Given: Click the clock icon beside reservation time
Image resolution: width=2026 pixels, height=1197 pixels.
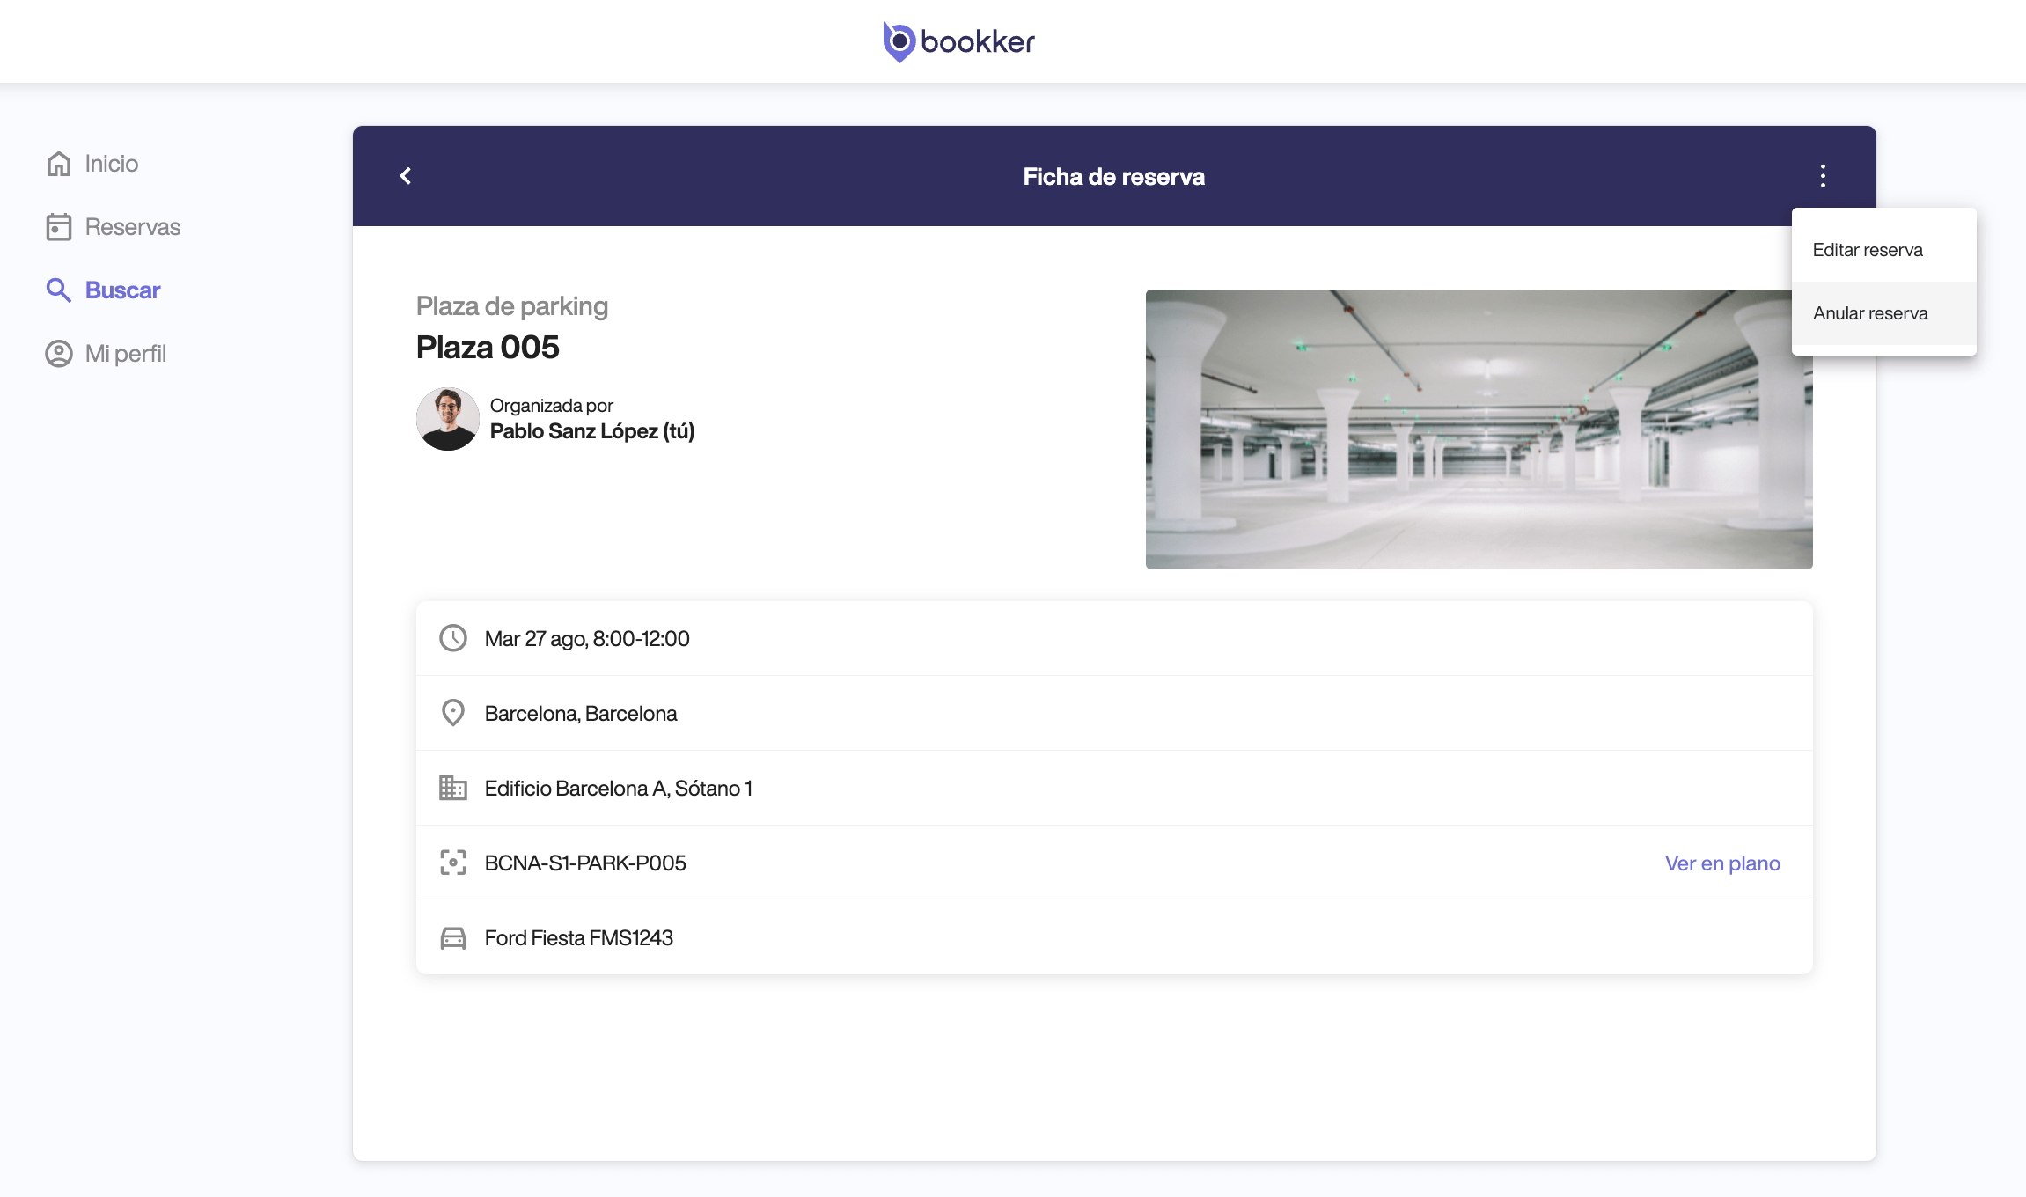Looking at the screenshot, I should pyautogui.click(x=453, y=638).
